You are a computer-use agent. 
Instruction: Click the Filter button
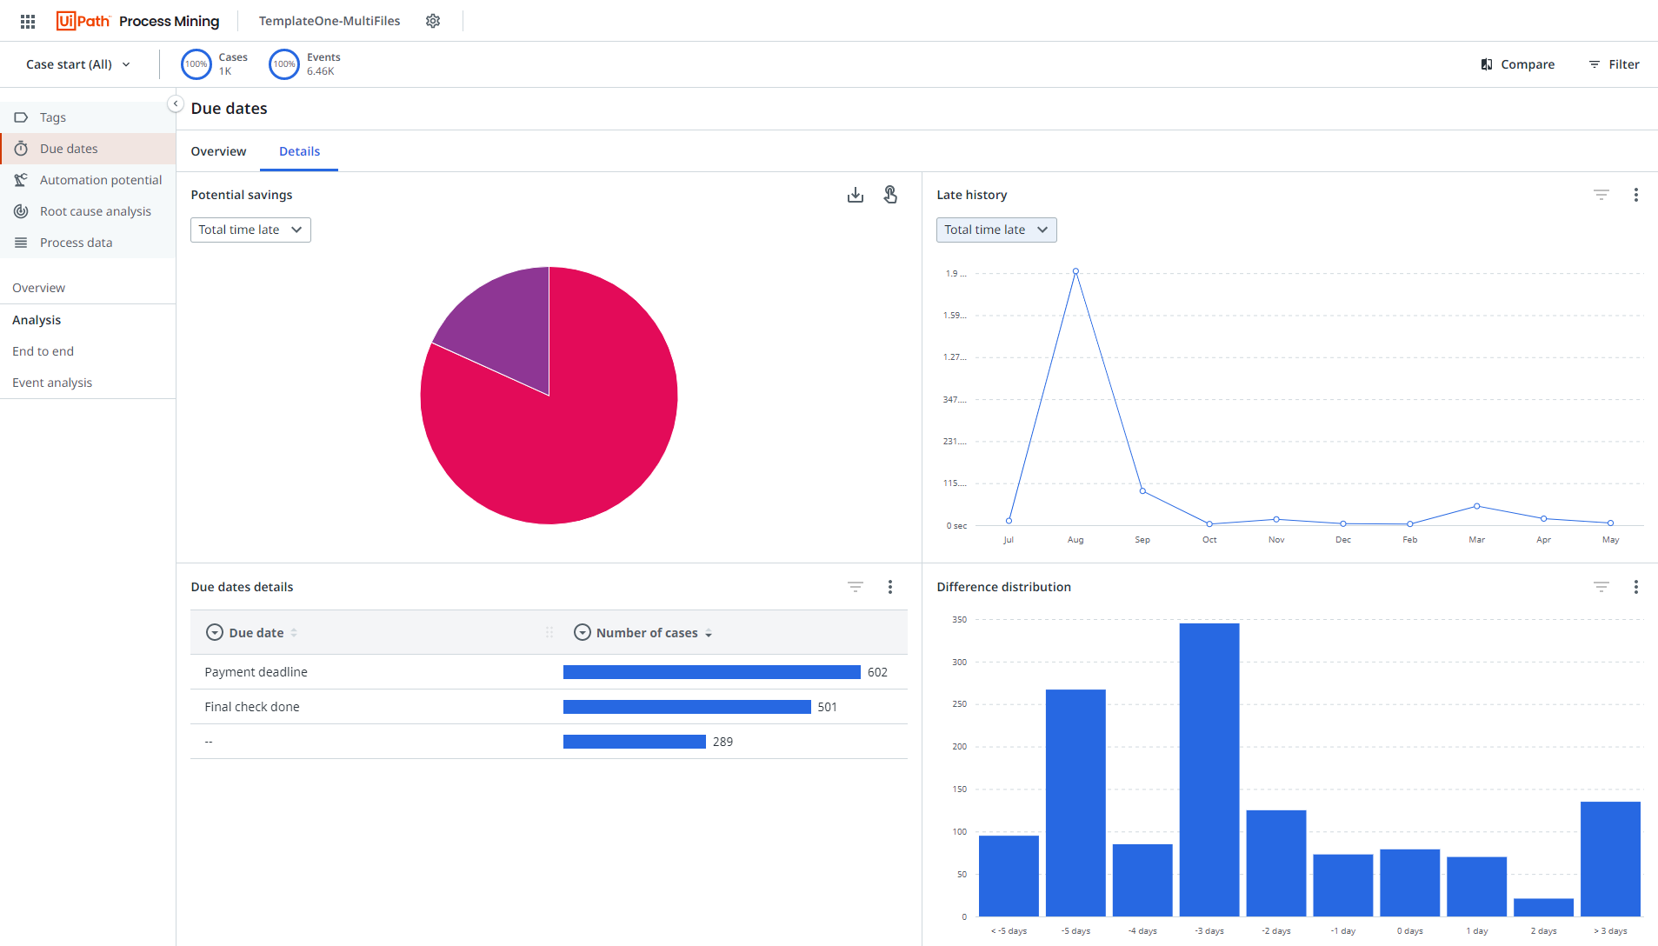(x=1615, y=64)
